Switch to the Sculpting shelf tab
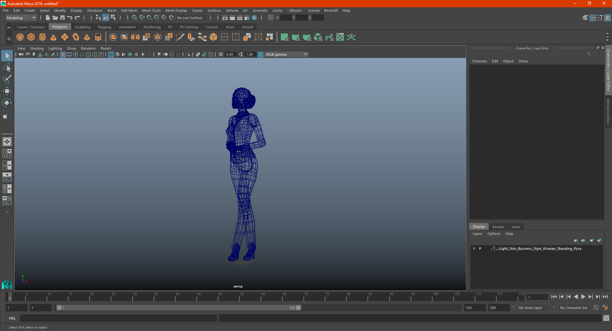Screen dimensions: 612x331 click(x=83, y=27)
